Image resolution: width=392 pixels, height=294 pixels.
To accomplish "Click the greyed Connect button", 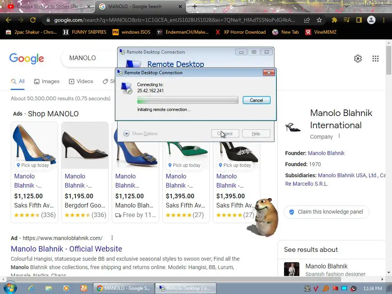I will [x=225, y=134].
